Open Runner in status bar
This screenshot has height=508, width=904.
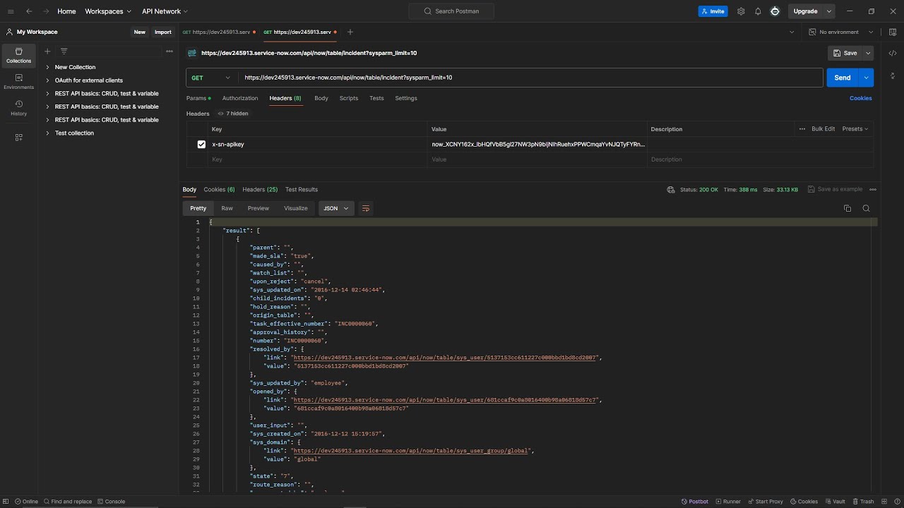727,502
